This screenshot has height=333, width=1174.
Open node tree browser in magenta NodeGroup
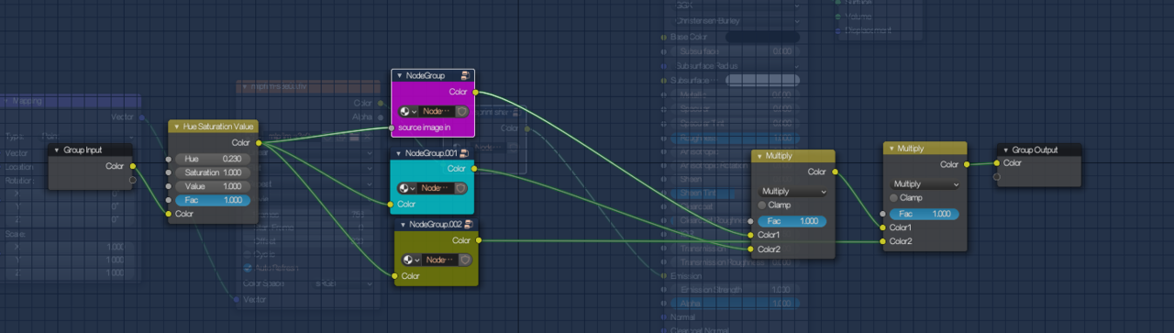[409, 111]
